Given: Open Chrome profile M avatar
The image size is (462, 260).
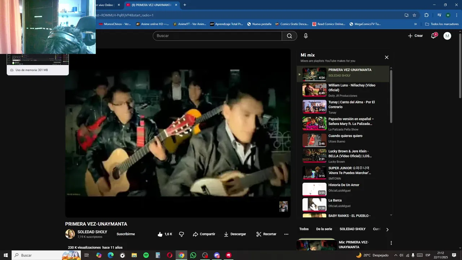Looking at the screenshot, I should pos(448,15).
